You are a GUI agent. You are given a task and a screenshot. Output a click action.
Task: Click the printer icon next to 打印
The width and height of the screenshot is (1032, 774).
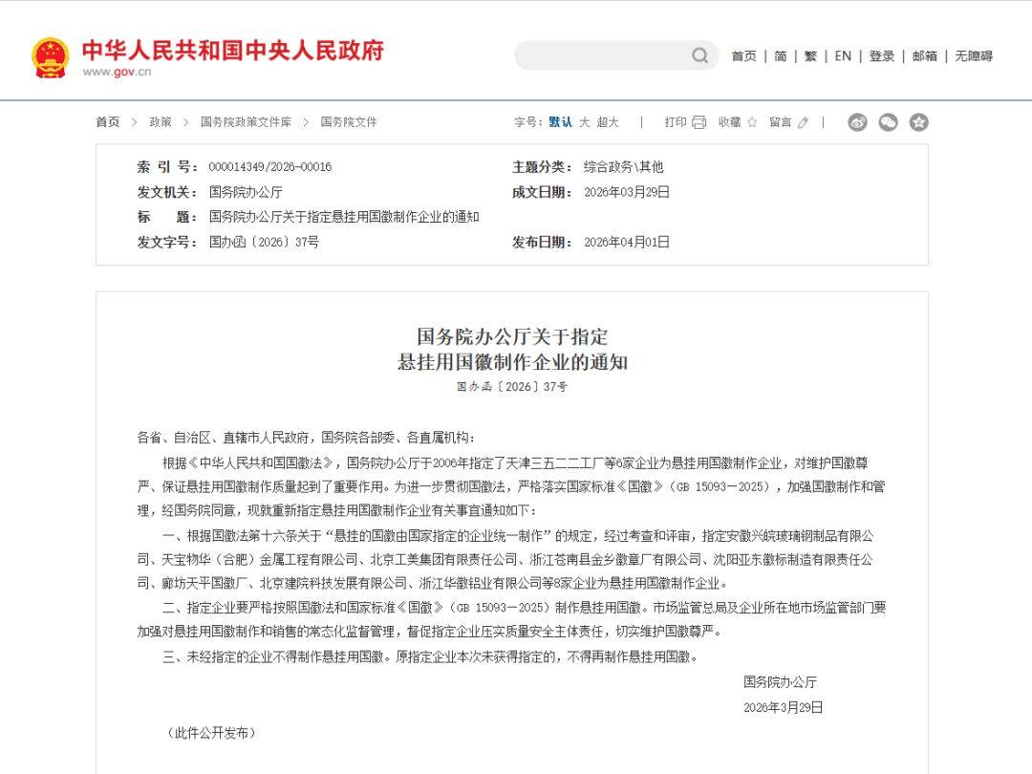pos(699,122)
